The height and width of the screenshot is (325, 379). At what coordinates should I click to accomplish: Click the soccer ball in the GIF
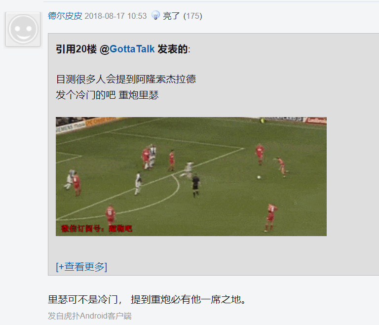click(x=259, y=177)
